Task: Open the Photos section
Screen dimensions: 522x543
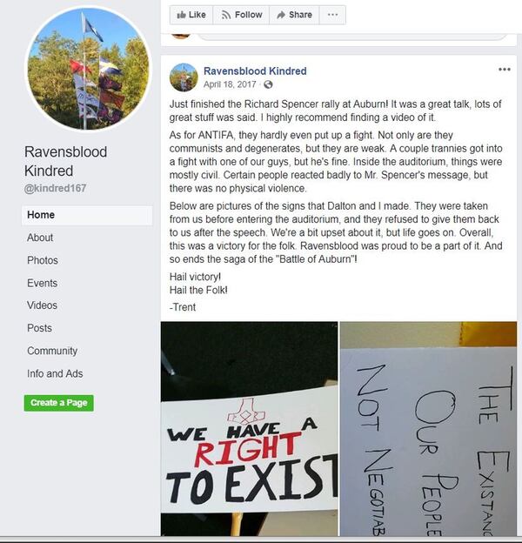Action: [x=43, y=260]
